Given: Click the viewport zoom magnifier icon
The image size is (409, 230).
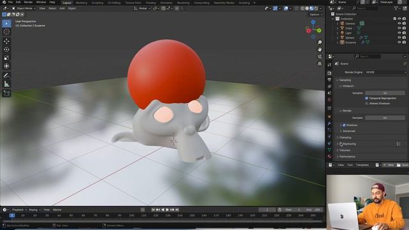Looking at the screenshot, I should click(320, 43).
